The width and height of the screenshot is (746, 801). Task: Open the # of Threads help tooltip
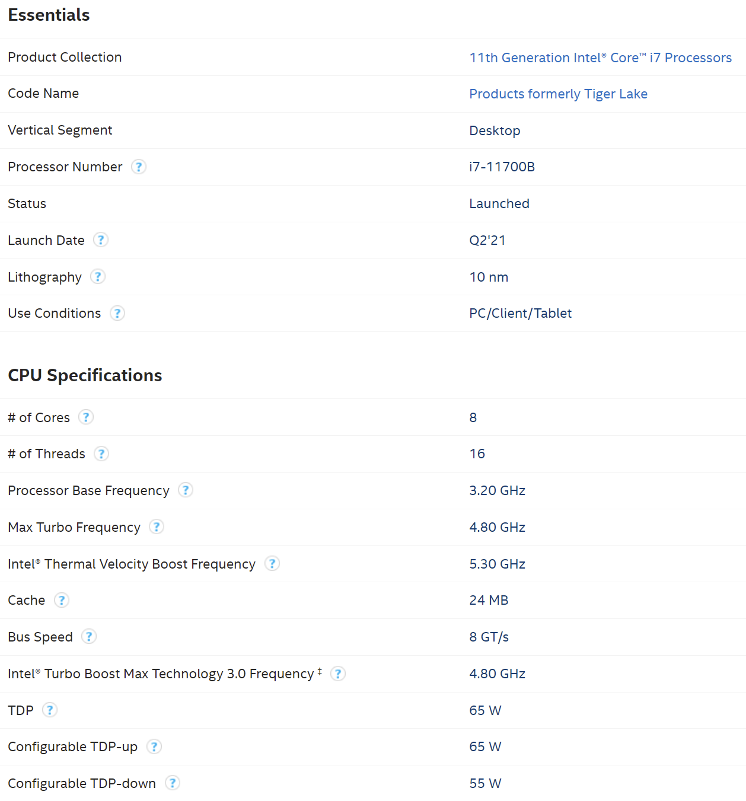[x=101, y=454]
